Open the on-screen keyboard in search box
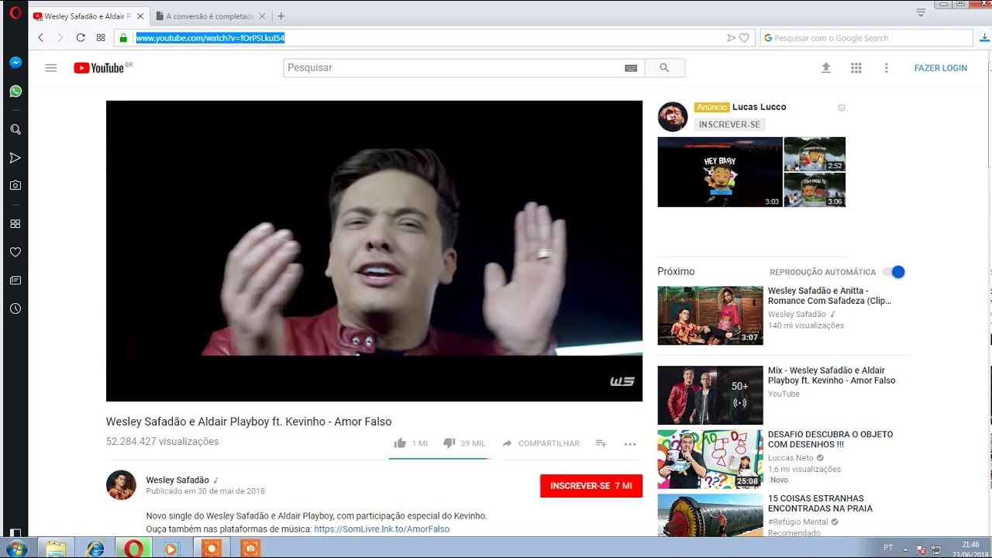This screenshot has width=992, height=558. (631, 68)
